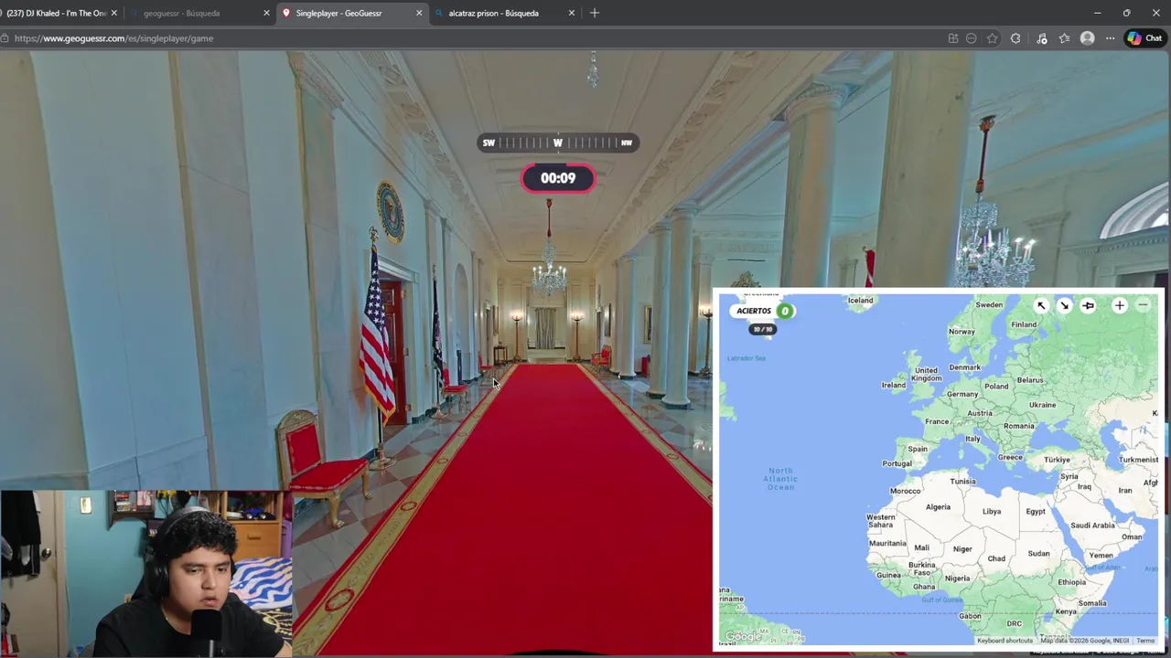Click Ukraine on the map
1171x658 pixels.
[x=1042, y=405]
